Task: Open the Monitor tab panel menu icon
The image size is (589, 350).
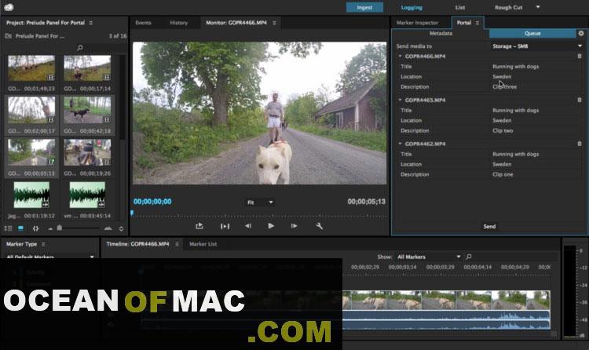Action: 274,23
